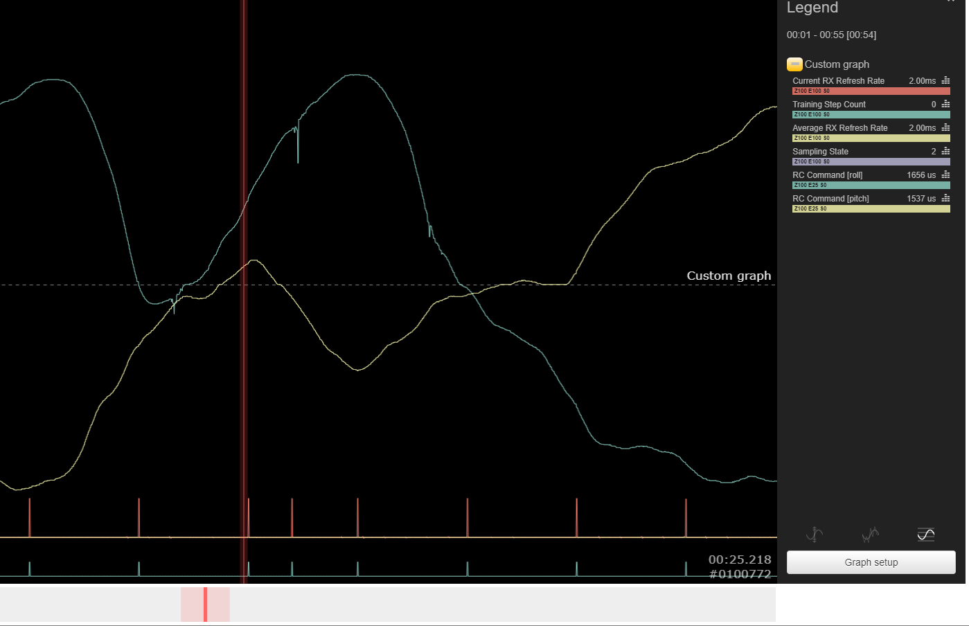
Task: Click the 00:25.218 timestamp readout
Action: coord(740,560)
